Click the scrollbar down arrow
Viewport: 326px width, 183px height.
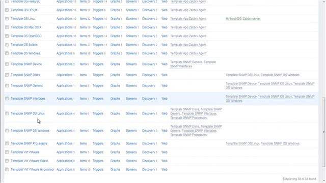click(323, 181)
